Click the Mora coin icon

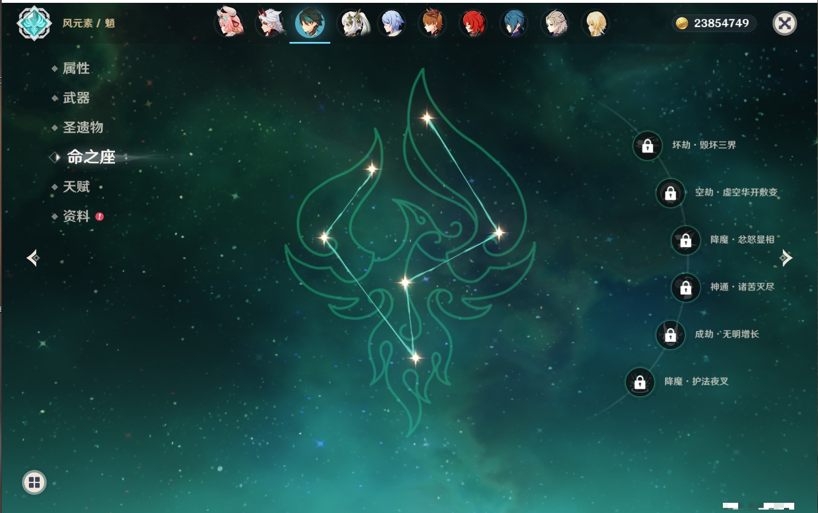tap(682, 23)
